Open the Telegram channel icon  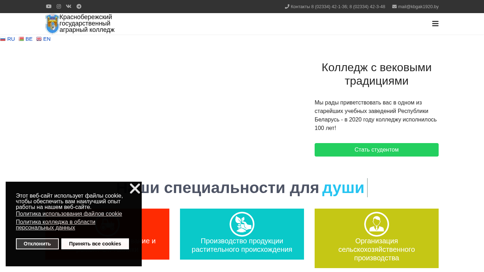coord(79,6)
